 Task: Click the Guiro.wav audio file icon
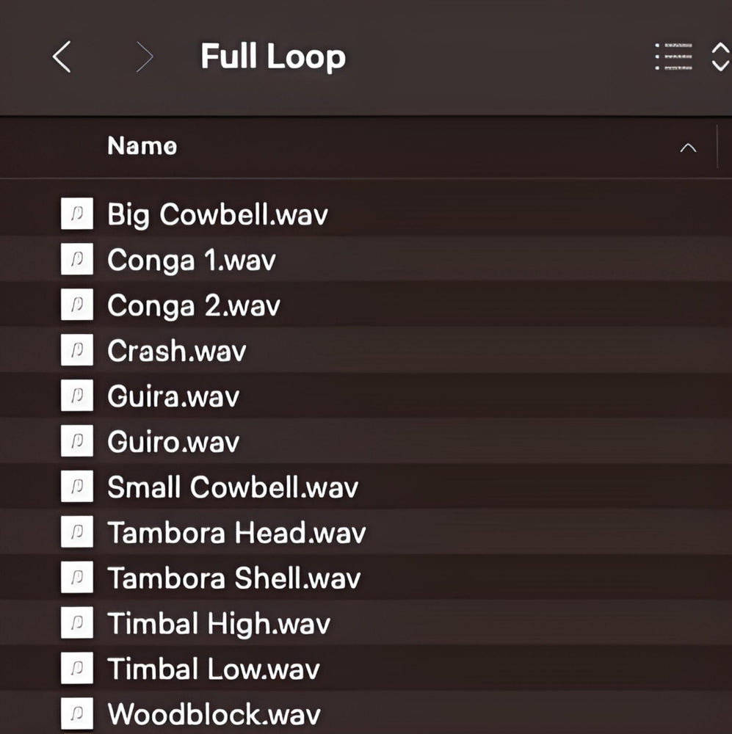tap(77, 442)
